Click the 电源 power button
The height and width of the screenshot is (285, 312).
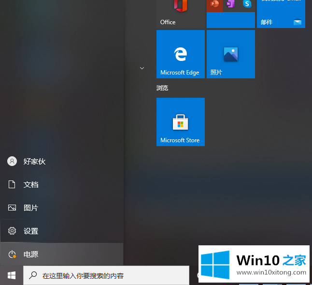tap(62, 254)
